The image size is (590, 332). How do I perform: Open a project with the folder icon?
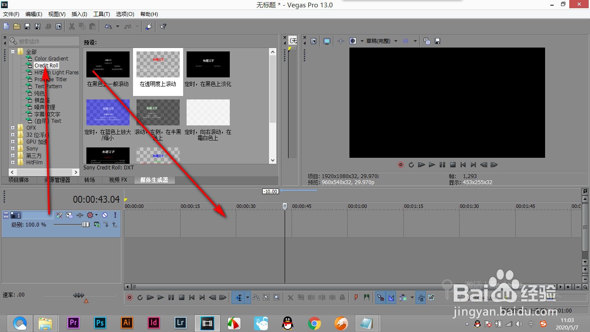[17, 26]
